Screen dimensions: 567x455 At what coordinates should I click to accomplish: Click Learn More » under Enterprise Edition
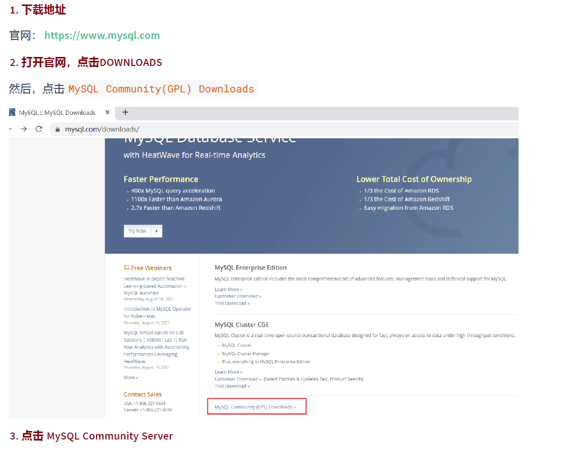tap(228, 290)
